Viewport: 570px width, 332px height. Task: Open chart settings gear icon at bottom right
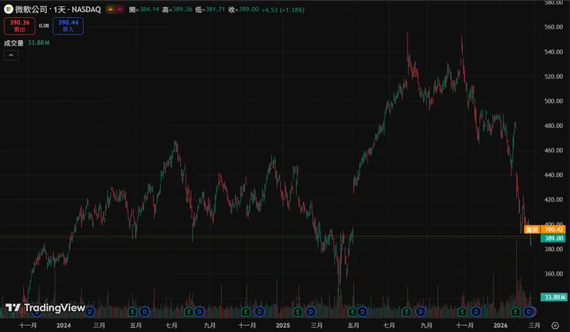pos(555,326)
